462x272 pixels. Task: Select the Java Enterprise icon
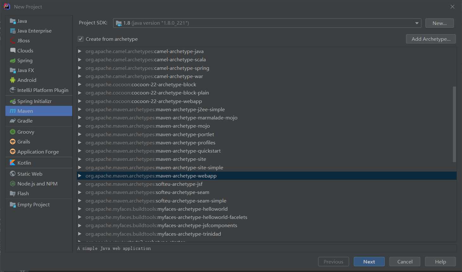[x=13, y=31]
